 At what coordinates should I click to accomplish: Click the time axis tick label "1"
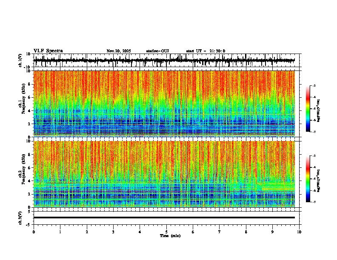(60, 232)
